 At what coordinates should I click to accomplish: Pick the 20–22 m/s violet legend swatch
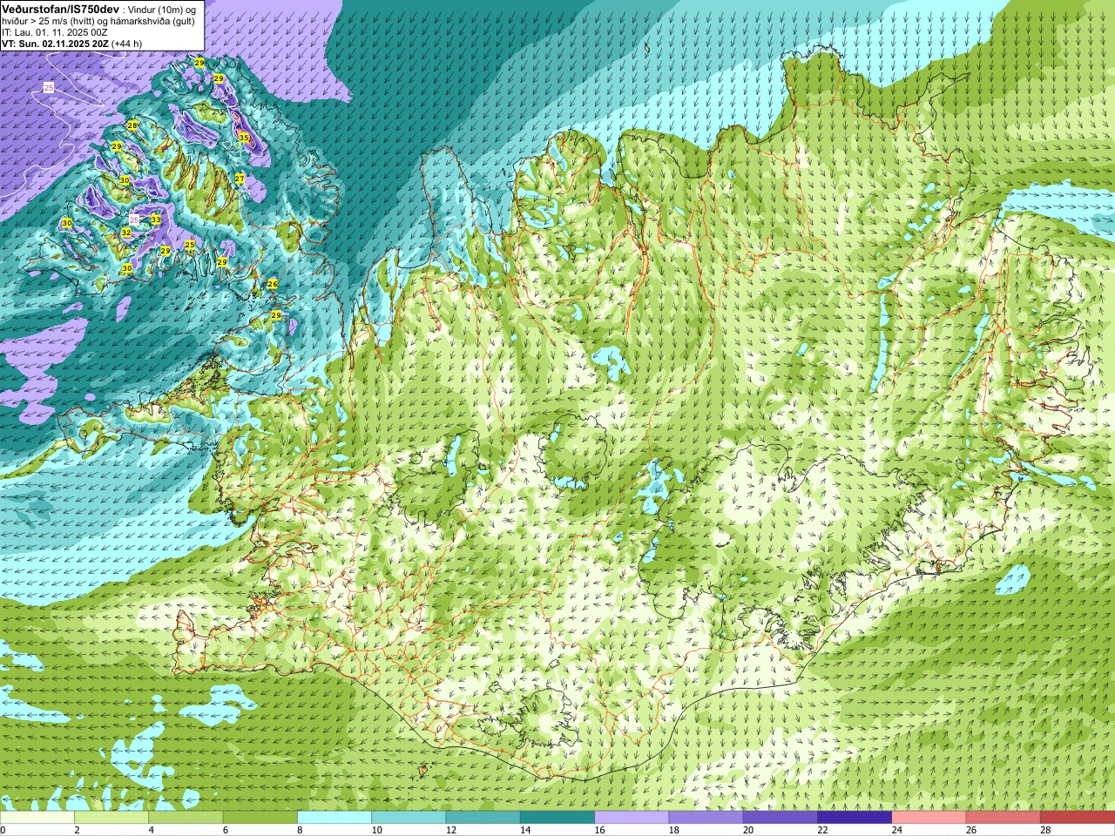[780, 818]
